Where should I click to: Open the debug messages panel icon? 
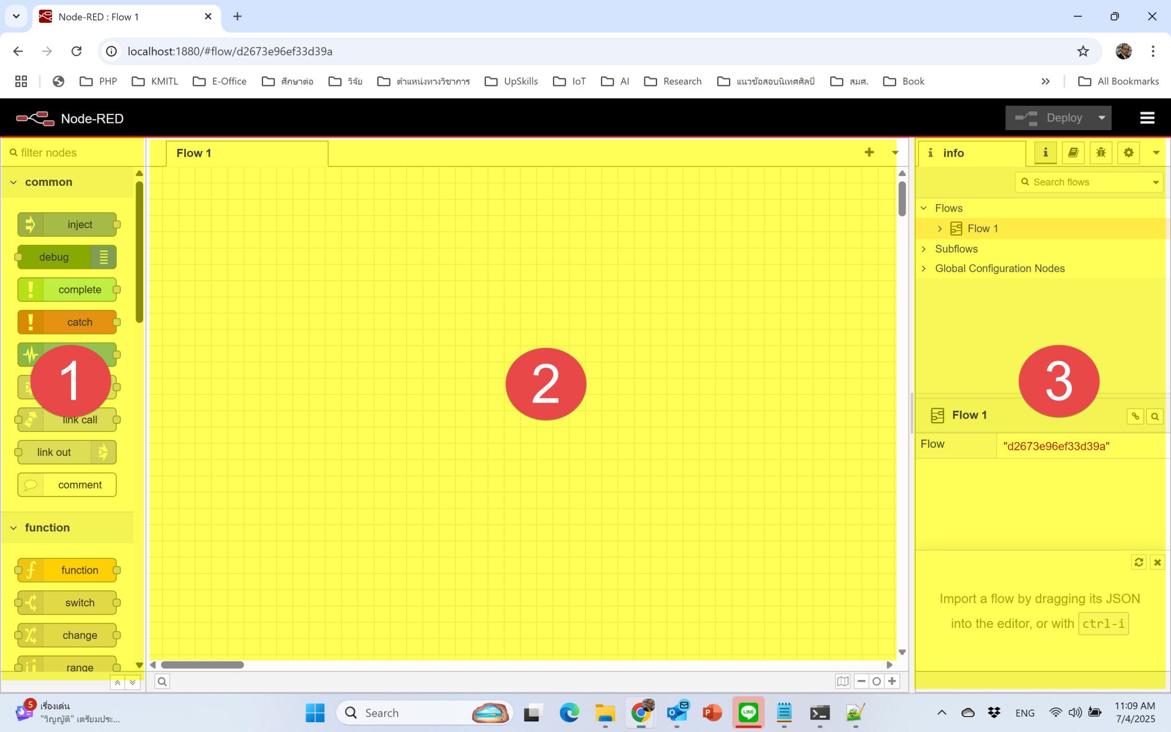[x=1100, y=153]
